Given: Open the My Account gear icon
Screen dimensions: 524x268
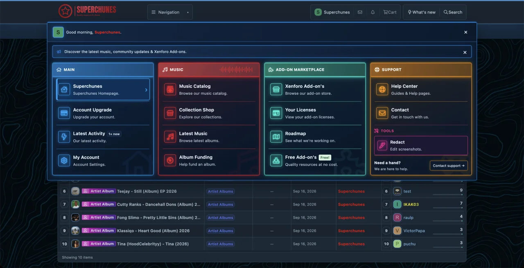Looking at the screenshot, I should [x=64, y=161].
